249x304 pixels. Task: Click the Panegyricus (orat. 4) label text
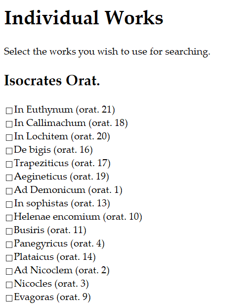tap(59, 244)
